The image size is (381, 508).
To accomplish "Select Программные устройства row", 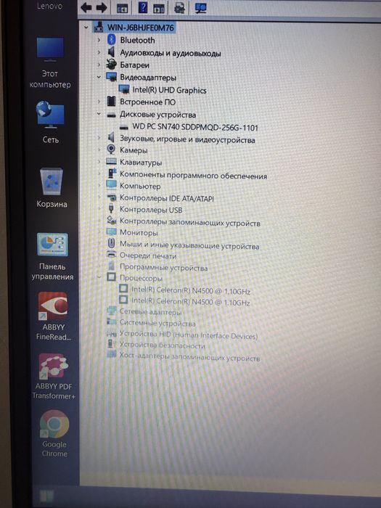I will click(x=163, y=268).
